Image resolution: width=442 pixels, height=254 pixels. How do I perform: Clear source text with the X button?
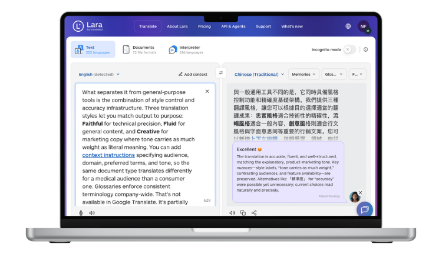pos(207,92)
